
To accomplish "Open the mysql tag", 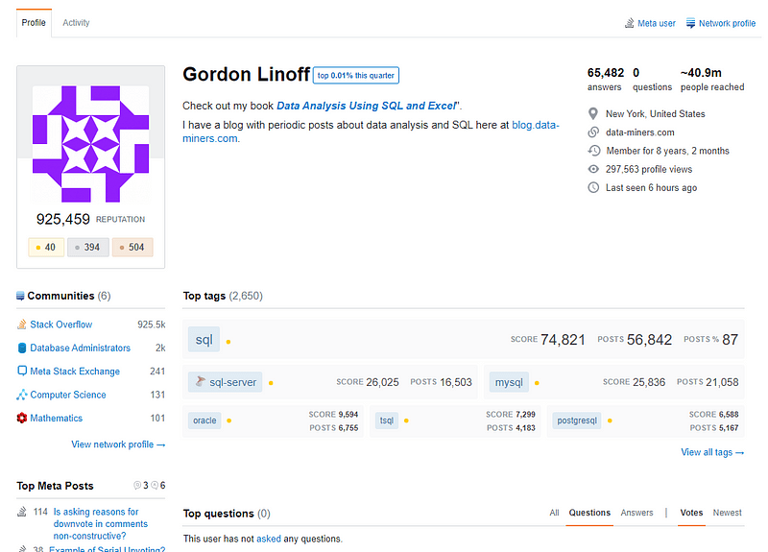I will (x=509, y=382).
